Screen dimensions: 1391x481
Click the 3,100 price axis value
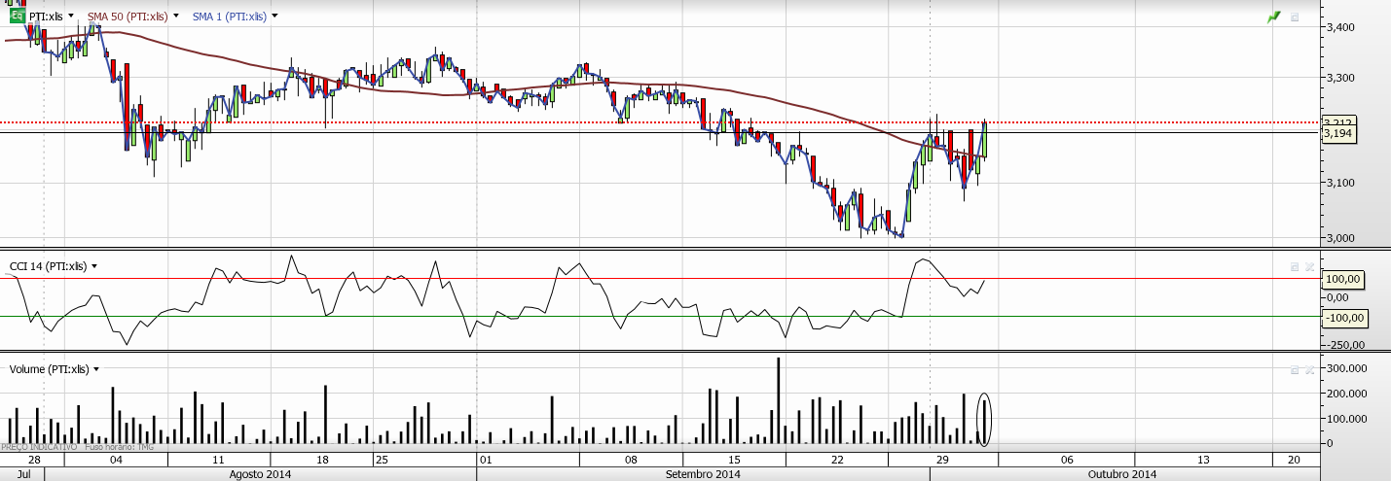click(x=1339, y=183)
